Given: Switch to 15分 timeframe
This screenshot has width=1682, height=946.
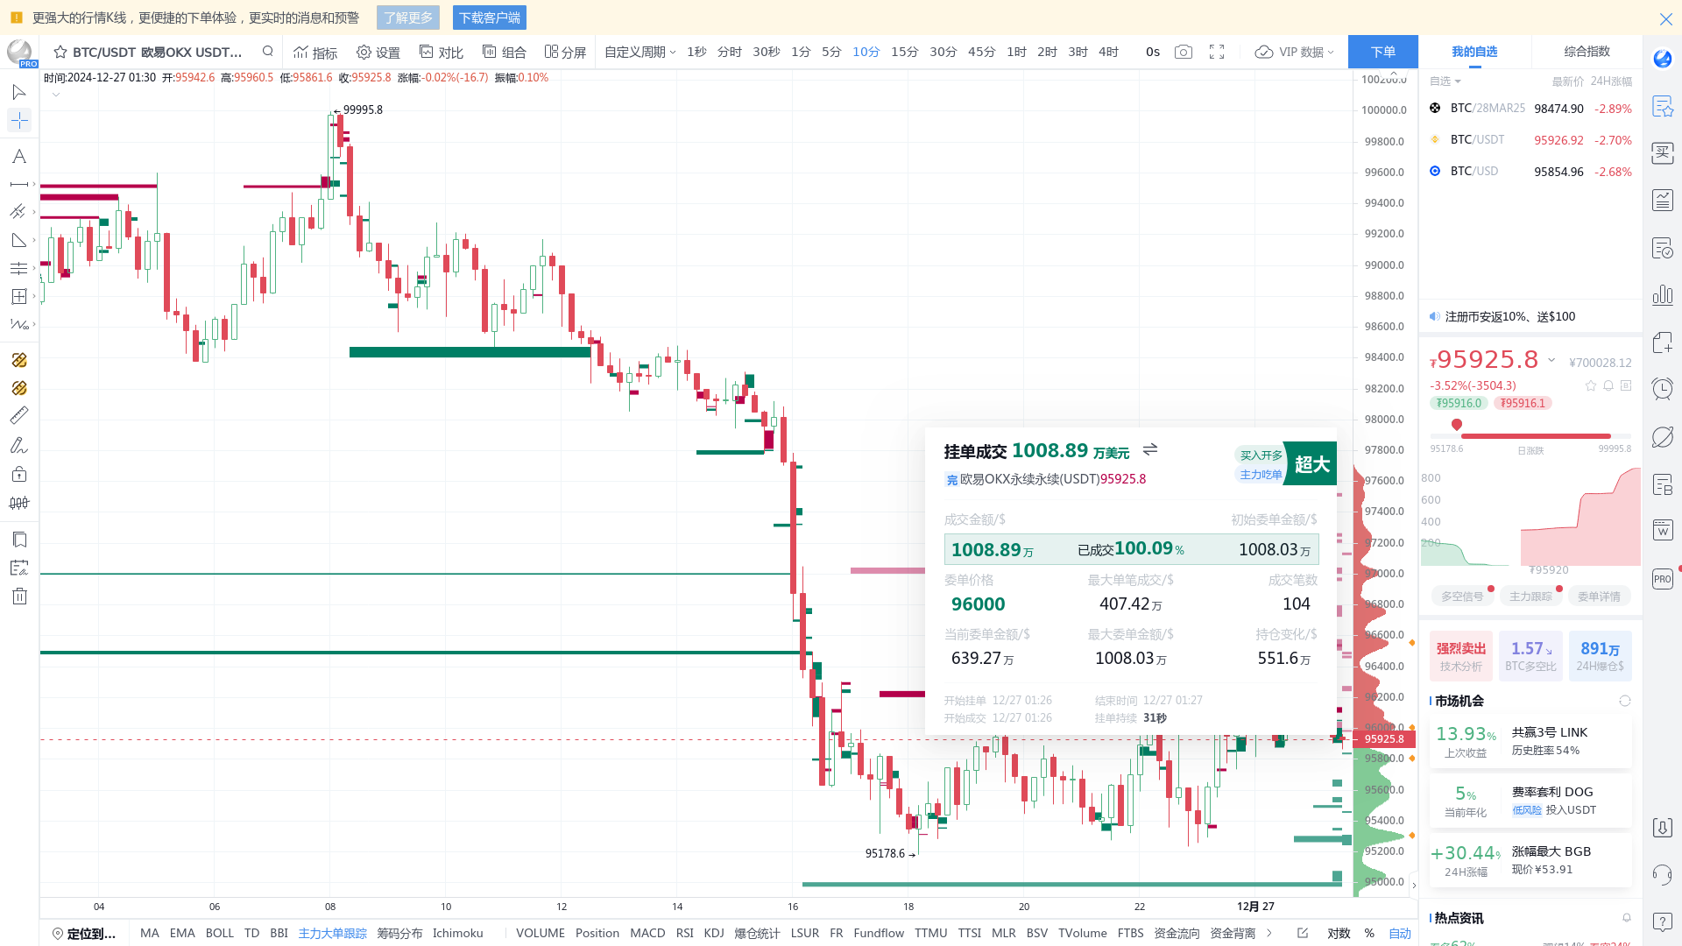Looking at the screenshot, I should point(904,52).
